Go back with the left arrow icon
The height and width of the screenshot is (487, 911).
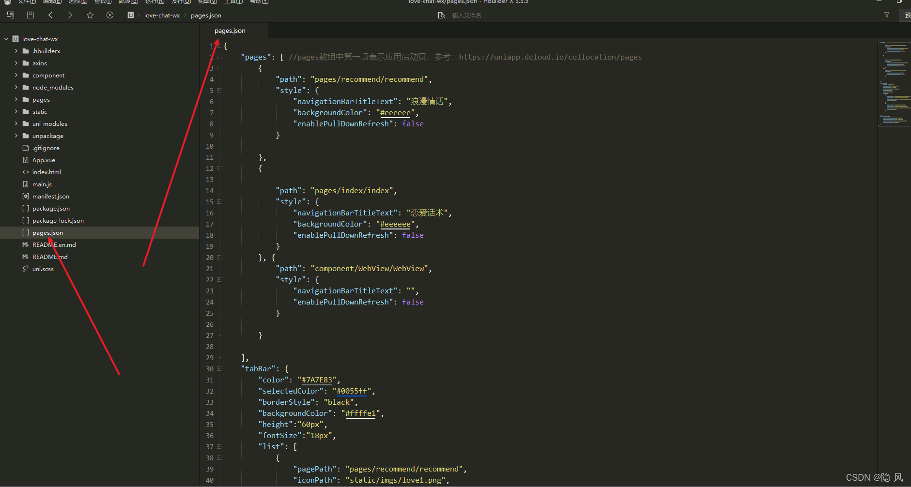(50, 15)
